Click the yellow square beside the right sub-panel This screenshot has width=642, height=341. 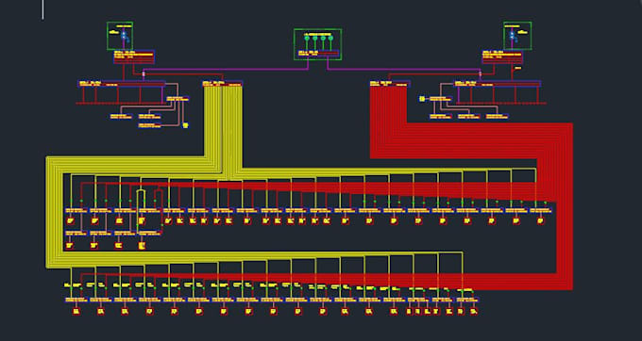click(x=422, y=99)
